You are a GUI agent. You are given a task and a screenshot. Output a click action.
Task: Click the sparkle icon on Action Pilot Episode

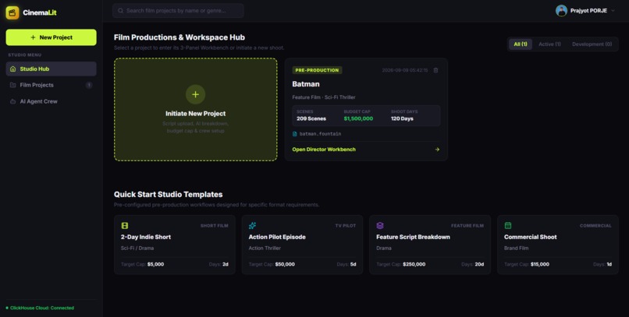252,226
